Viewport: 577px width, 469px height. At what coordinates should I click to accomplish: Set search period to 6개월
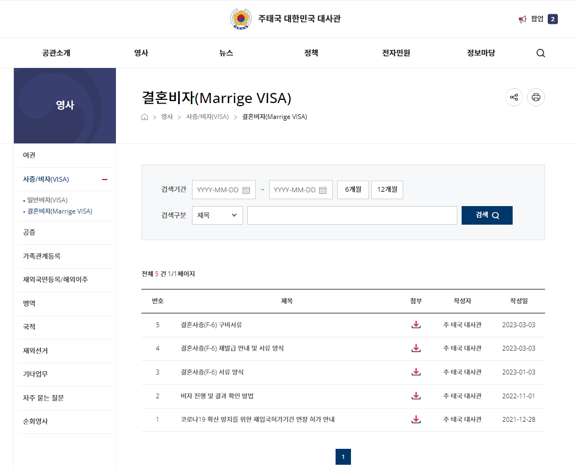353,190
